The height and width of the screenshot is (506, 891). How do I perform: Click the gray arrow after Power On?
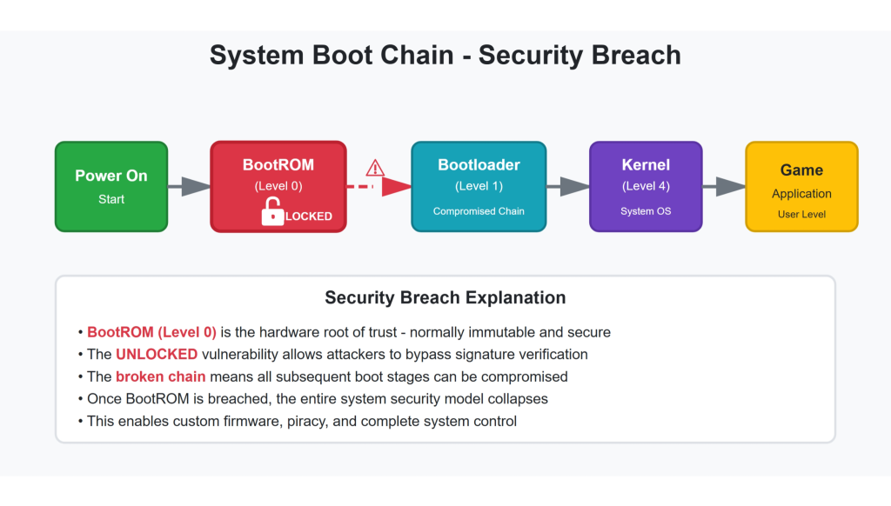(189, 186)
